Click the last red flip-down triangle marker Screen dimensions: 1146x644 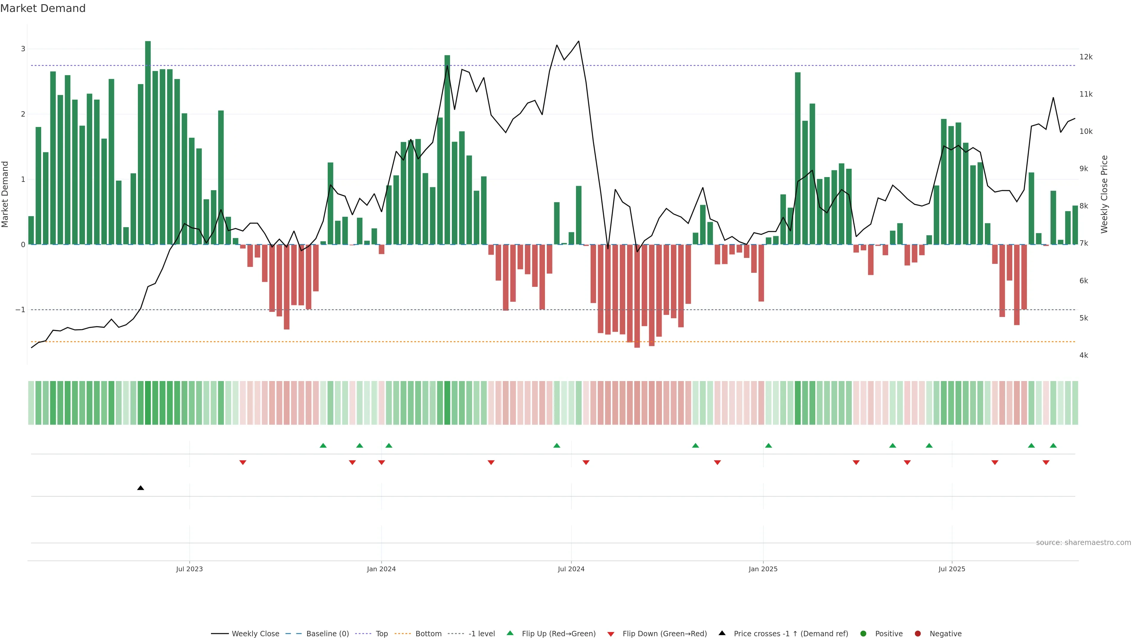[x=1046, y=463]
